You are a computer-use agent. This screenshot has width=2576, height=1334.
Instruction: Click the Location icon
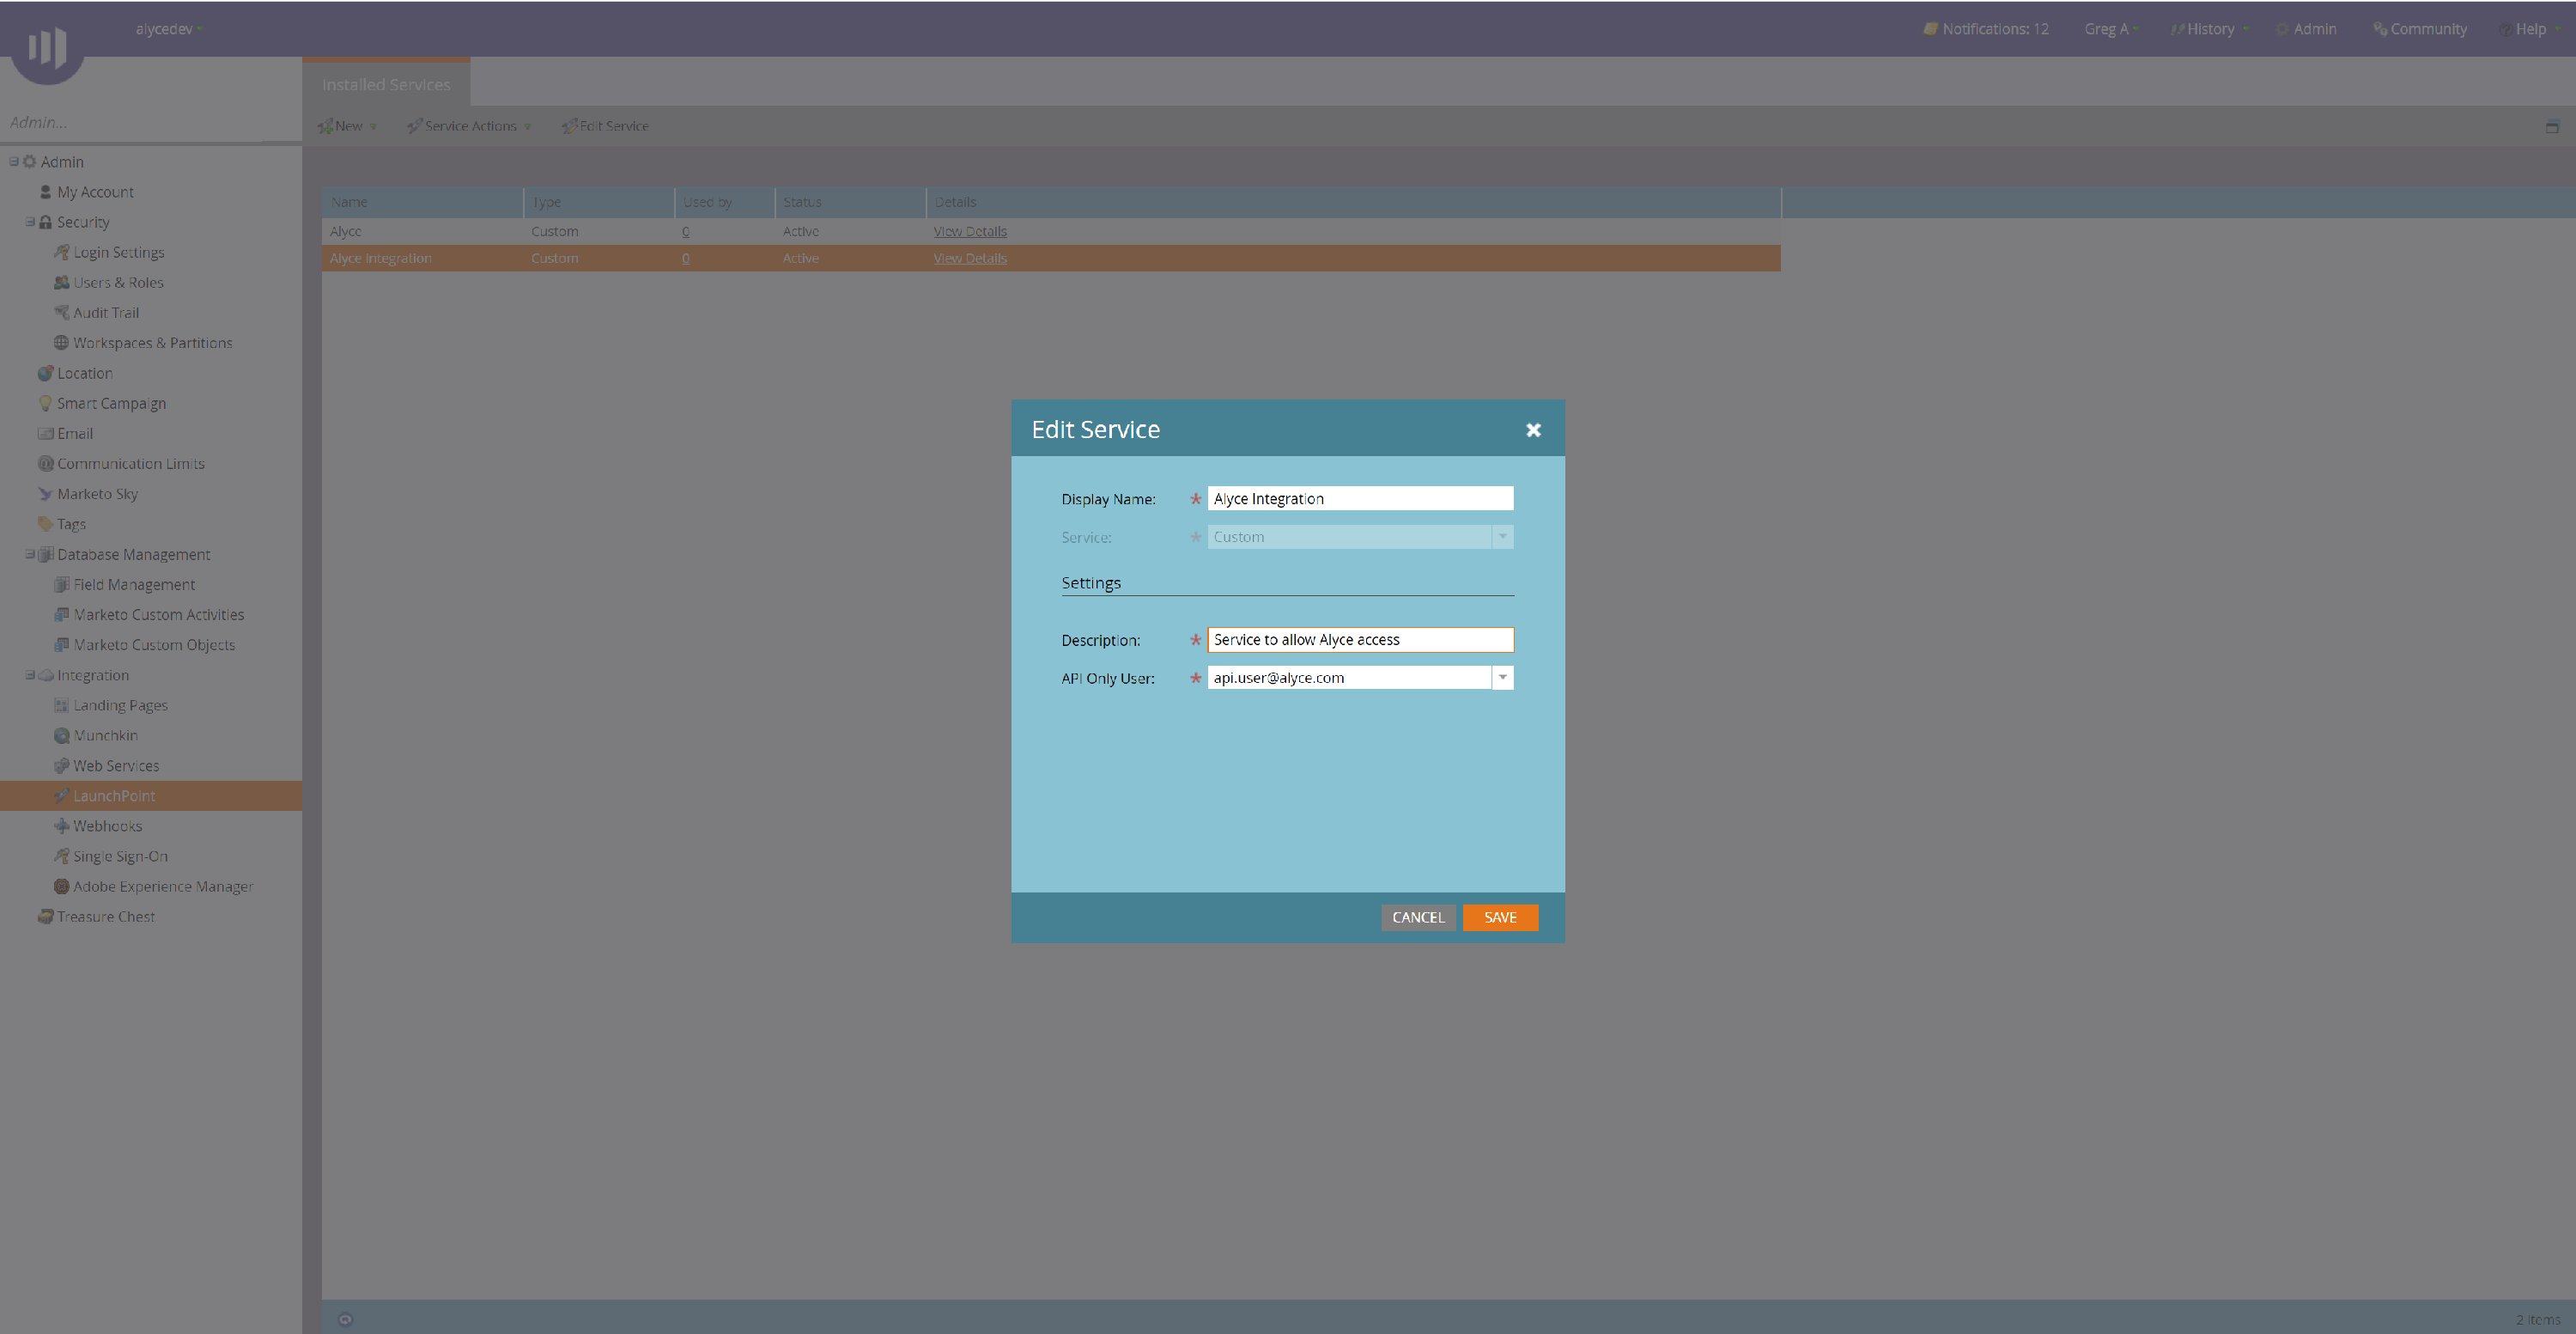click(45, 373)
